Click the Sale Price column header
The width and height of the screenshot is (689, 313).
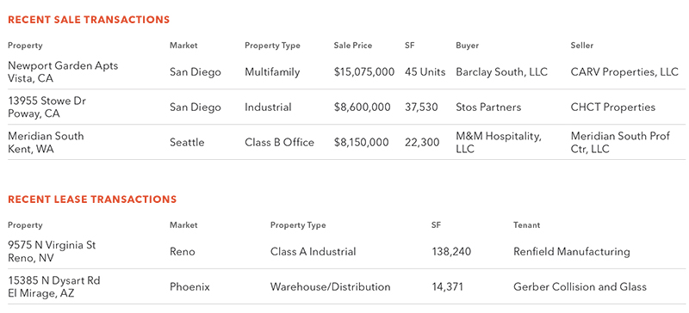tap(353, 46)
